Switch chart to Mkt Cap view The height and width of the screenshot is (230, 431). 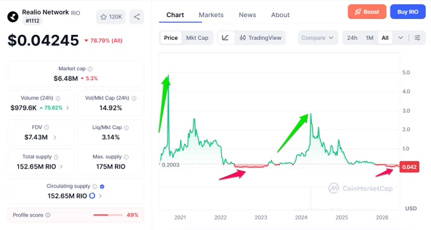point(197,38)
